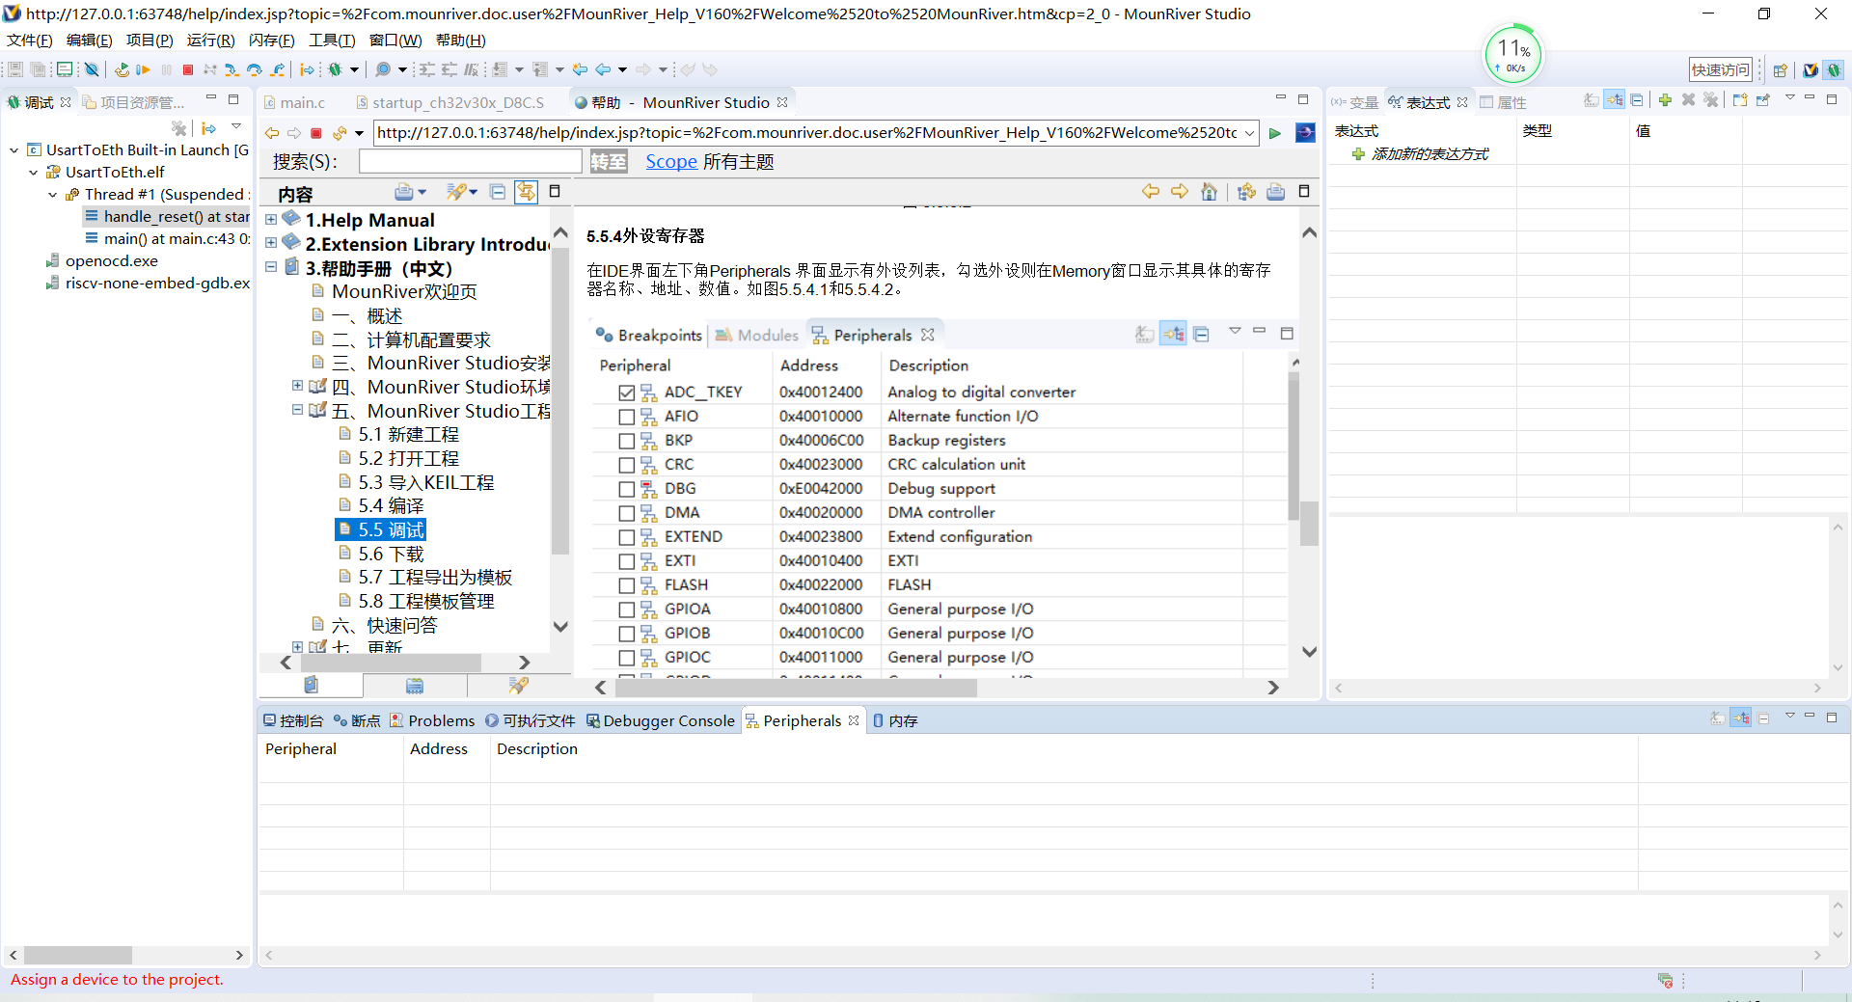Image resolution: width=1852 pixels, height=1002 pixels.
Task: Switch to MounRiver C/C++ perspective icon
Action: click(1811, 69)
